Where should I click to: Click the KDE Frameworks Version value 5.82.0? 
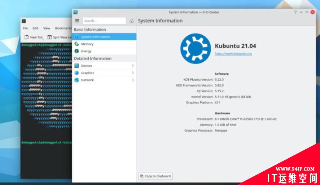pyautogui.click(x=219, y=85)
